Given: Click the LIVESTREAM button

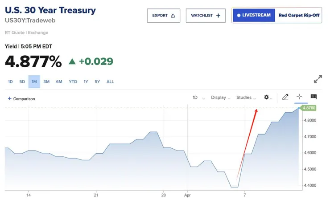Looking at the screenshot, I should pyautogui.click(x=253, y=15).
